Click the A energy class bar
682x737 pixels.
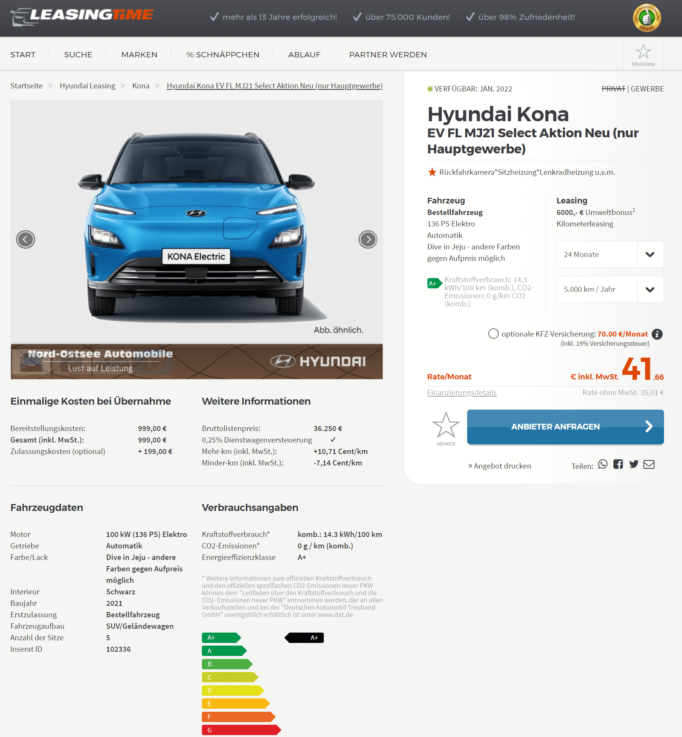224,651
